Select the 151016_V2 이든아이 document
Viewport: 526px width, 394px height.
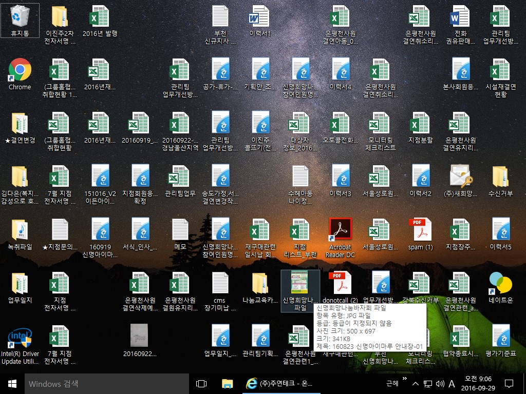tap(100, 184)
